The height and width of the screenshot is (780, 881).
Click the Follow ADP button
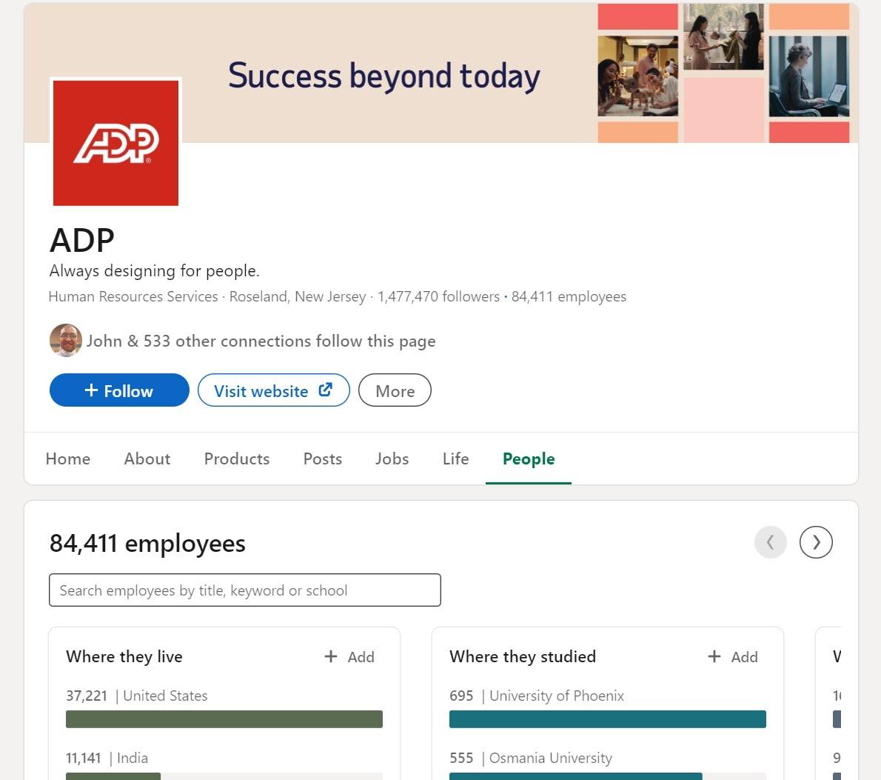coord(119,390)
